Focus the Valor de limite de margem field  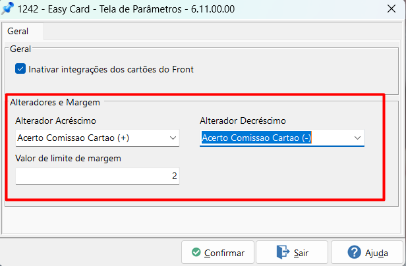click(x=96, y=176)
